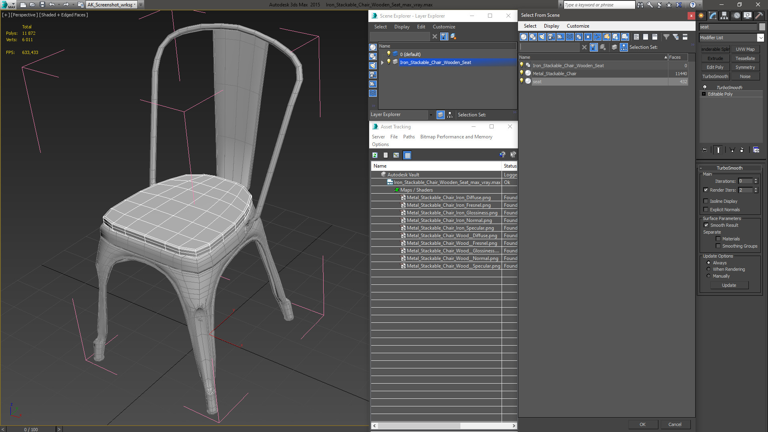Click Refresh icon in Asset Tracking toolbar

(375, 155)
